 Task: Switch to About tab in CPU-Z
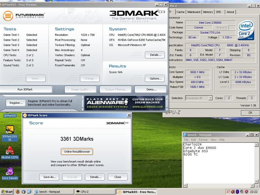pos(230,12)
